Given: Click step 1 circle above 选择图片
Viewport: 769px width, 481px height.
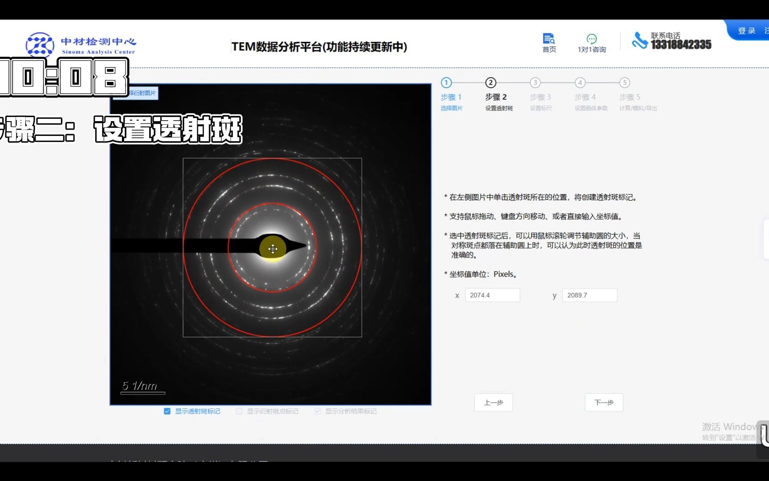Looking at the screenshot, I should [446, 82].
